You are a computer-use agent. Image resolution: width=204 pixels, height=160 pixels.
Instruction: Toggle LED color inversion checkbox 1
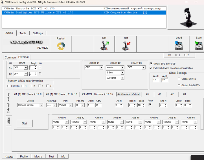point(23,86)
